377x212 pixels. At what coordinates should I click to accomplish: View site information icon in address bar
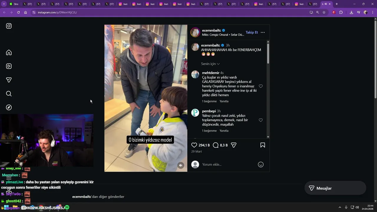click(x=34, y=12)
